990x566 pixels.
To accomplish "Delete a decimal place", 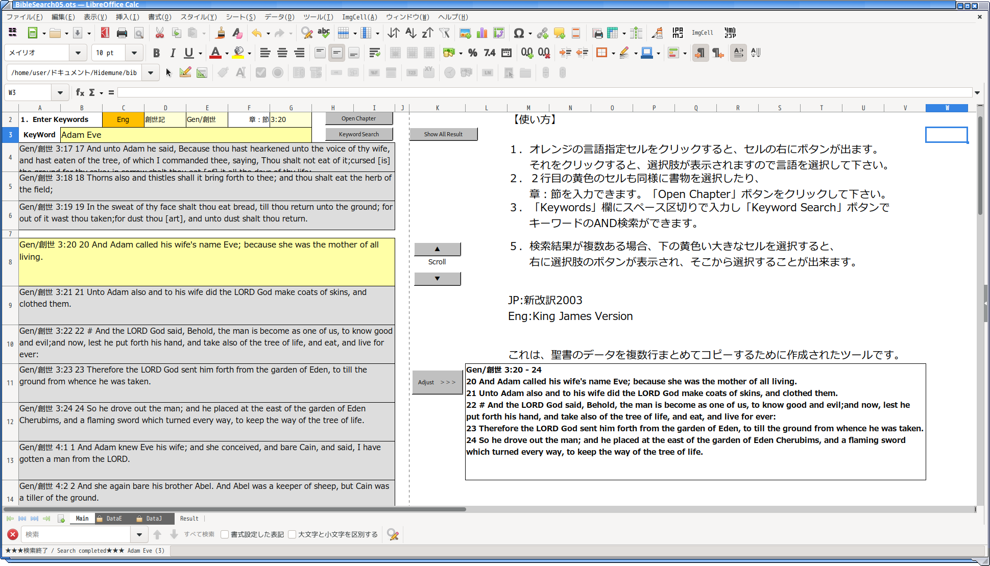I will coord(544,53).
